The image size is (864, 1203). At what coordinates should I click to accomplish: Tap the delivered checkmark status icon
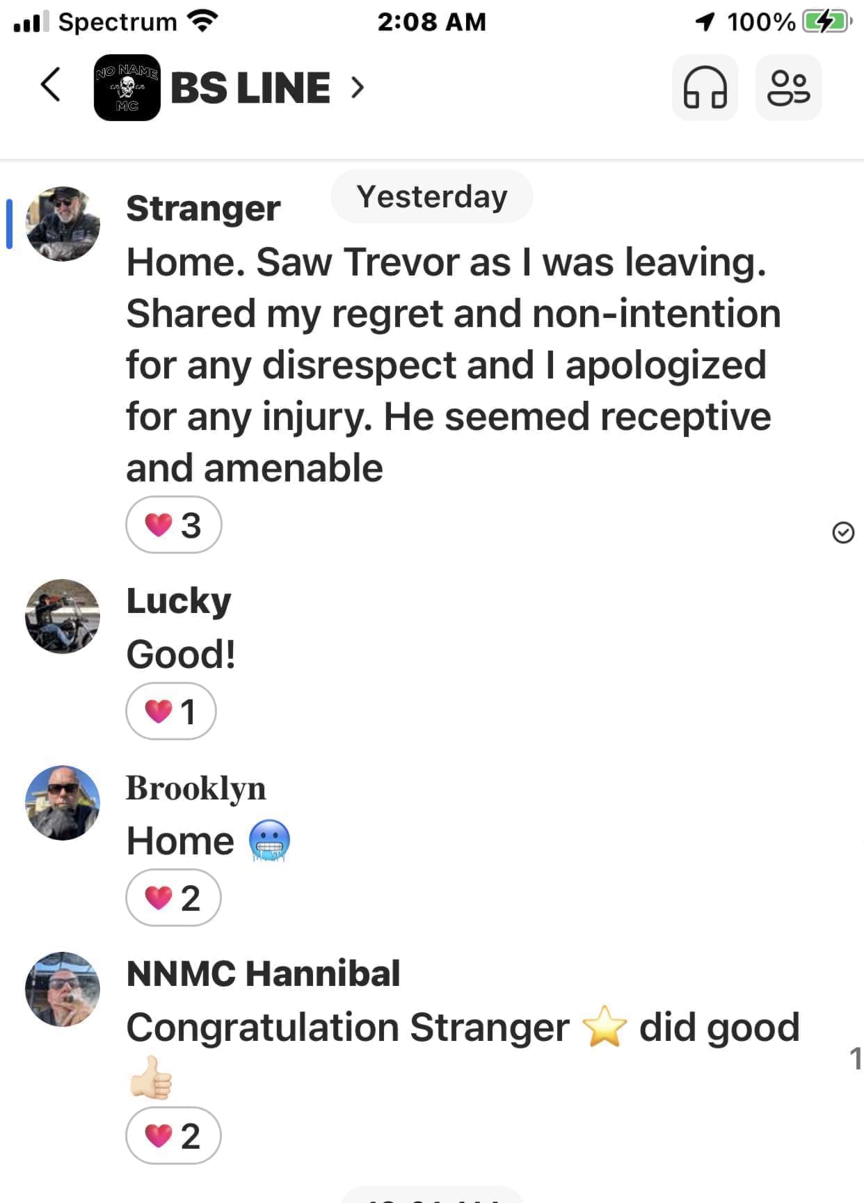843,532
